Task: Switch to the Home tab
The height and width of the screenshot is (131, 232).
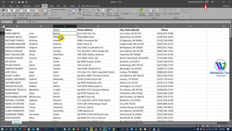Action: click(11, 6)
